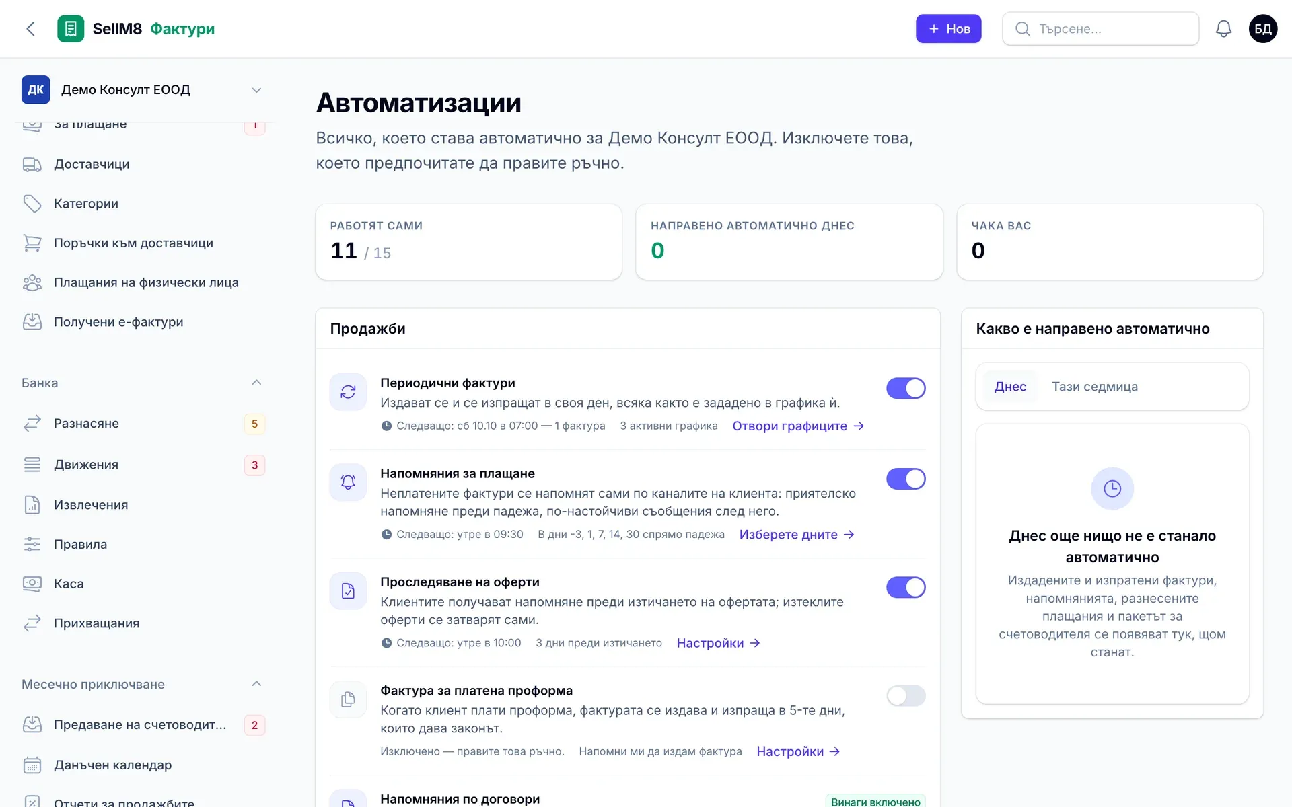This screenshot has width=1292, height=807.
Task: Focus the Търсене search field
Action: [x=1100, y=29]
